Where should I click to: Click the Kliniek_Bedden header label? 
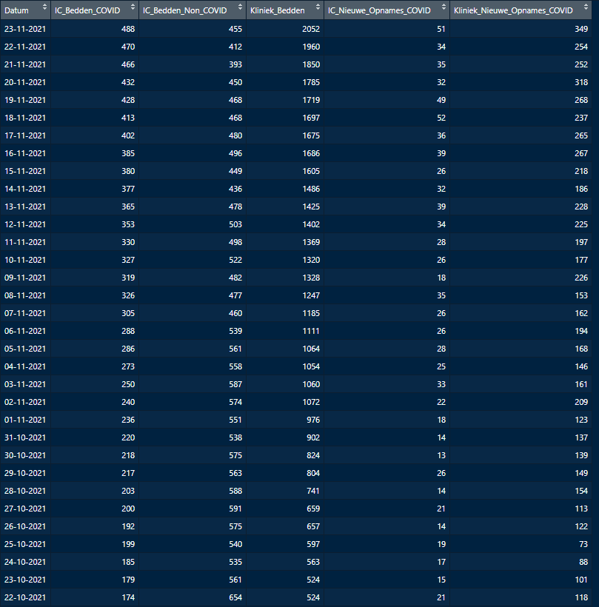pyautogui.click(x=277, y=10)
